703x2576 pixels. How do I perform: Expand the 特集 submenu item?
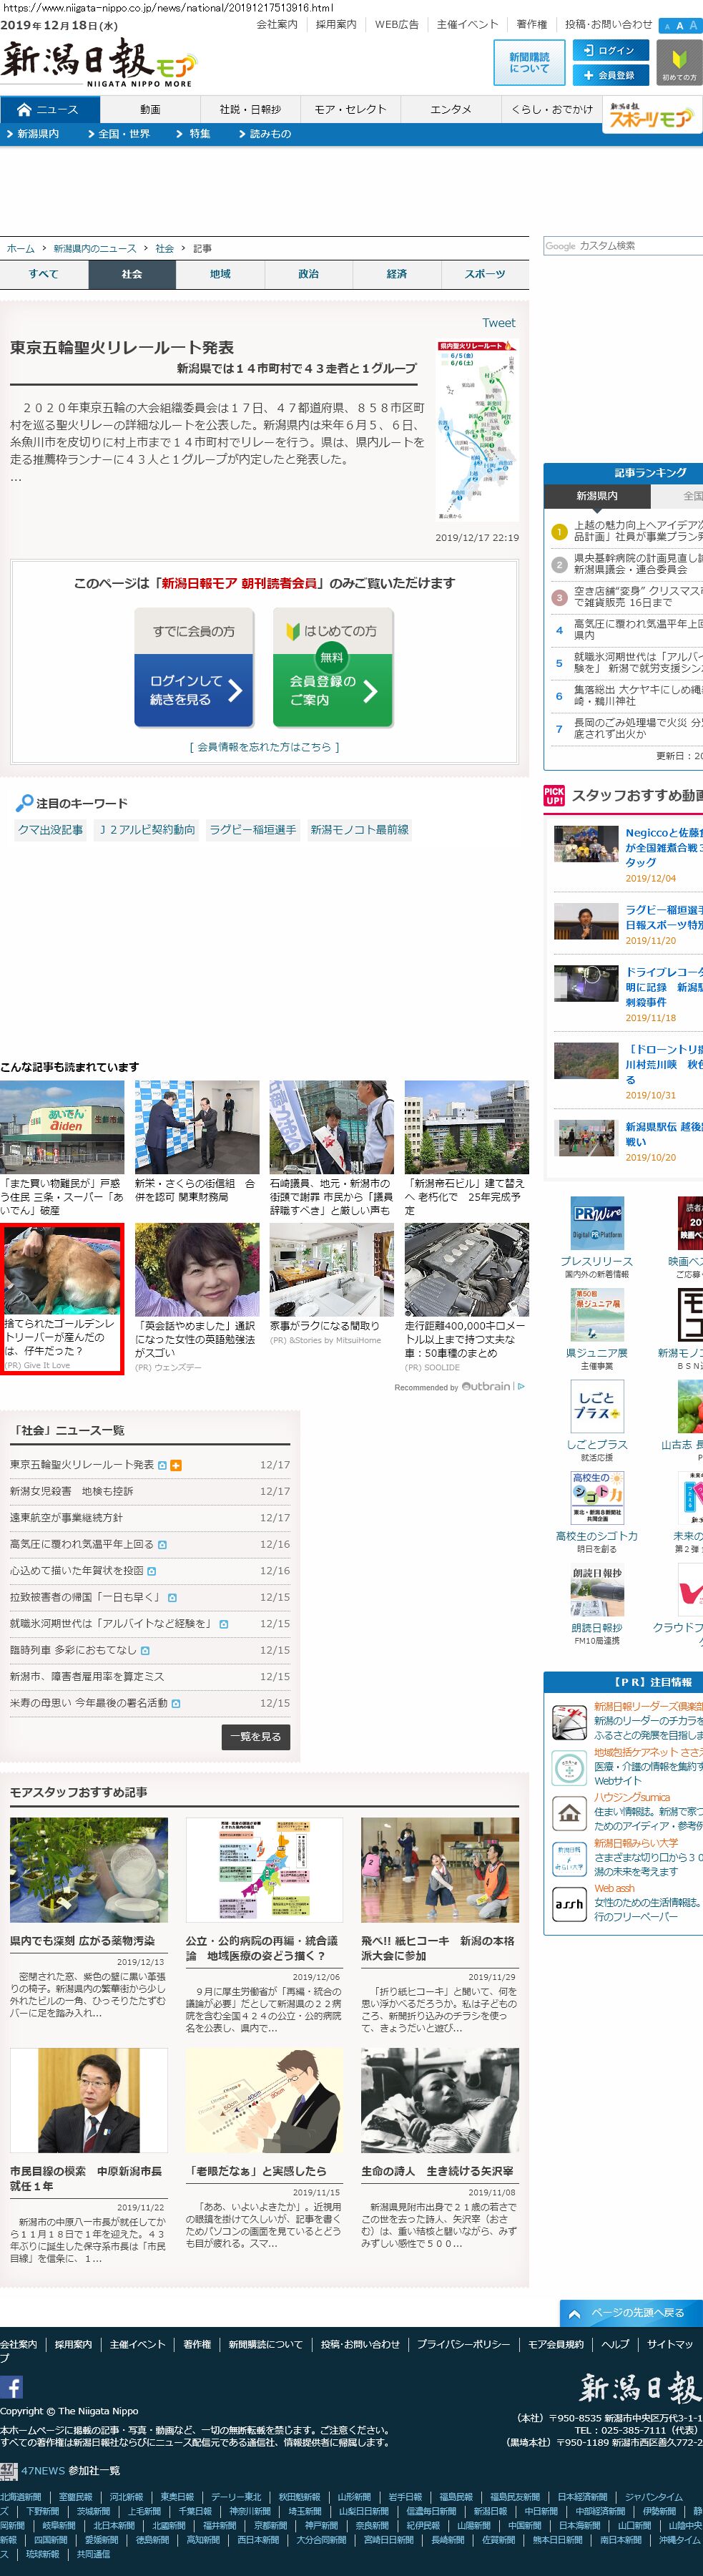195,134
